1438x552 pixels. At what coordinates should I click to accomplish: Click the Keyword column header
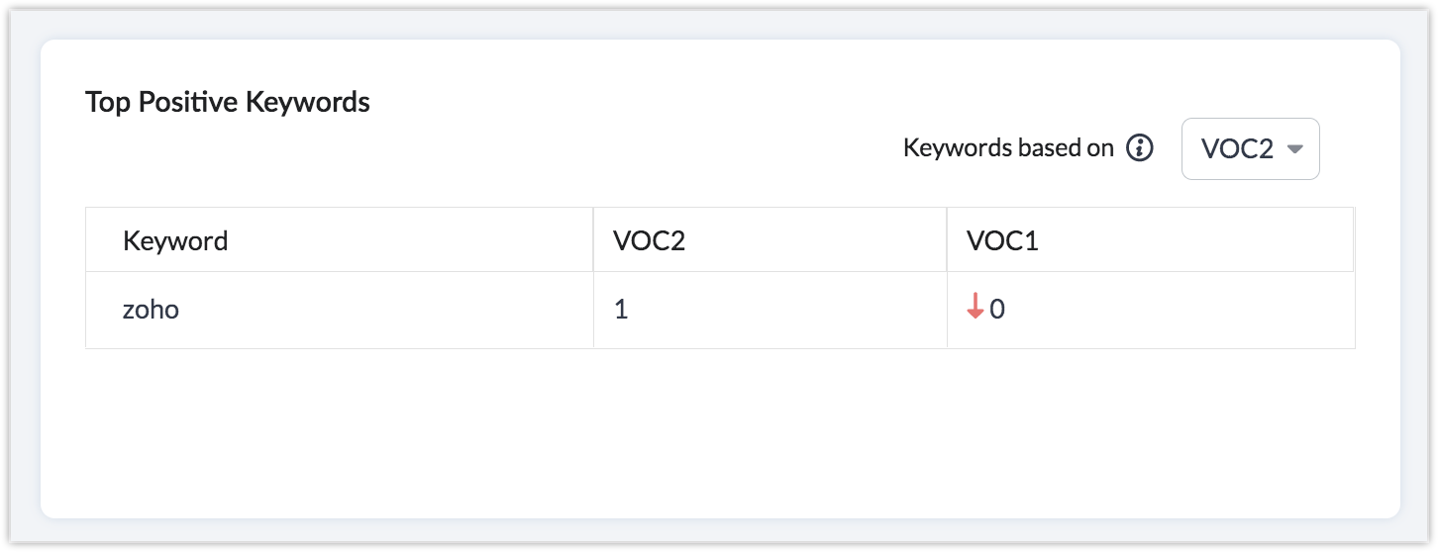click(175, 240)
